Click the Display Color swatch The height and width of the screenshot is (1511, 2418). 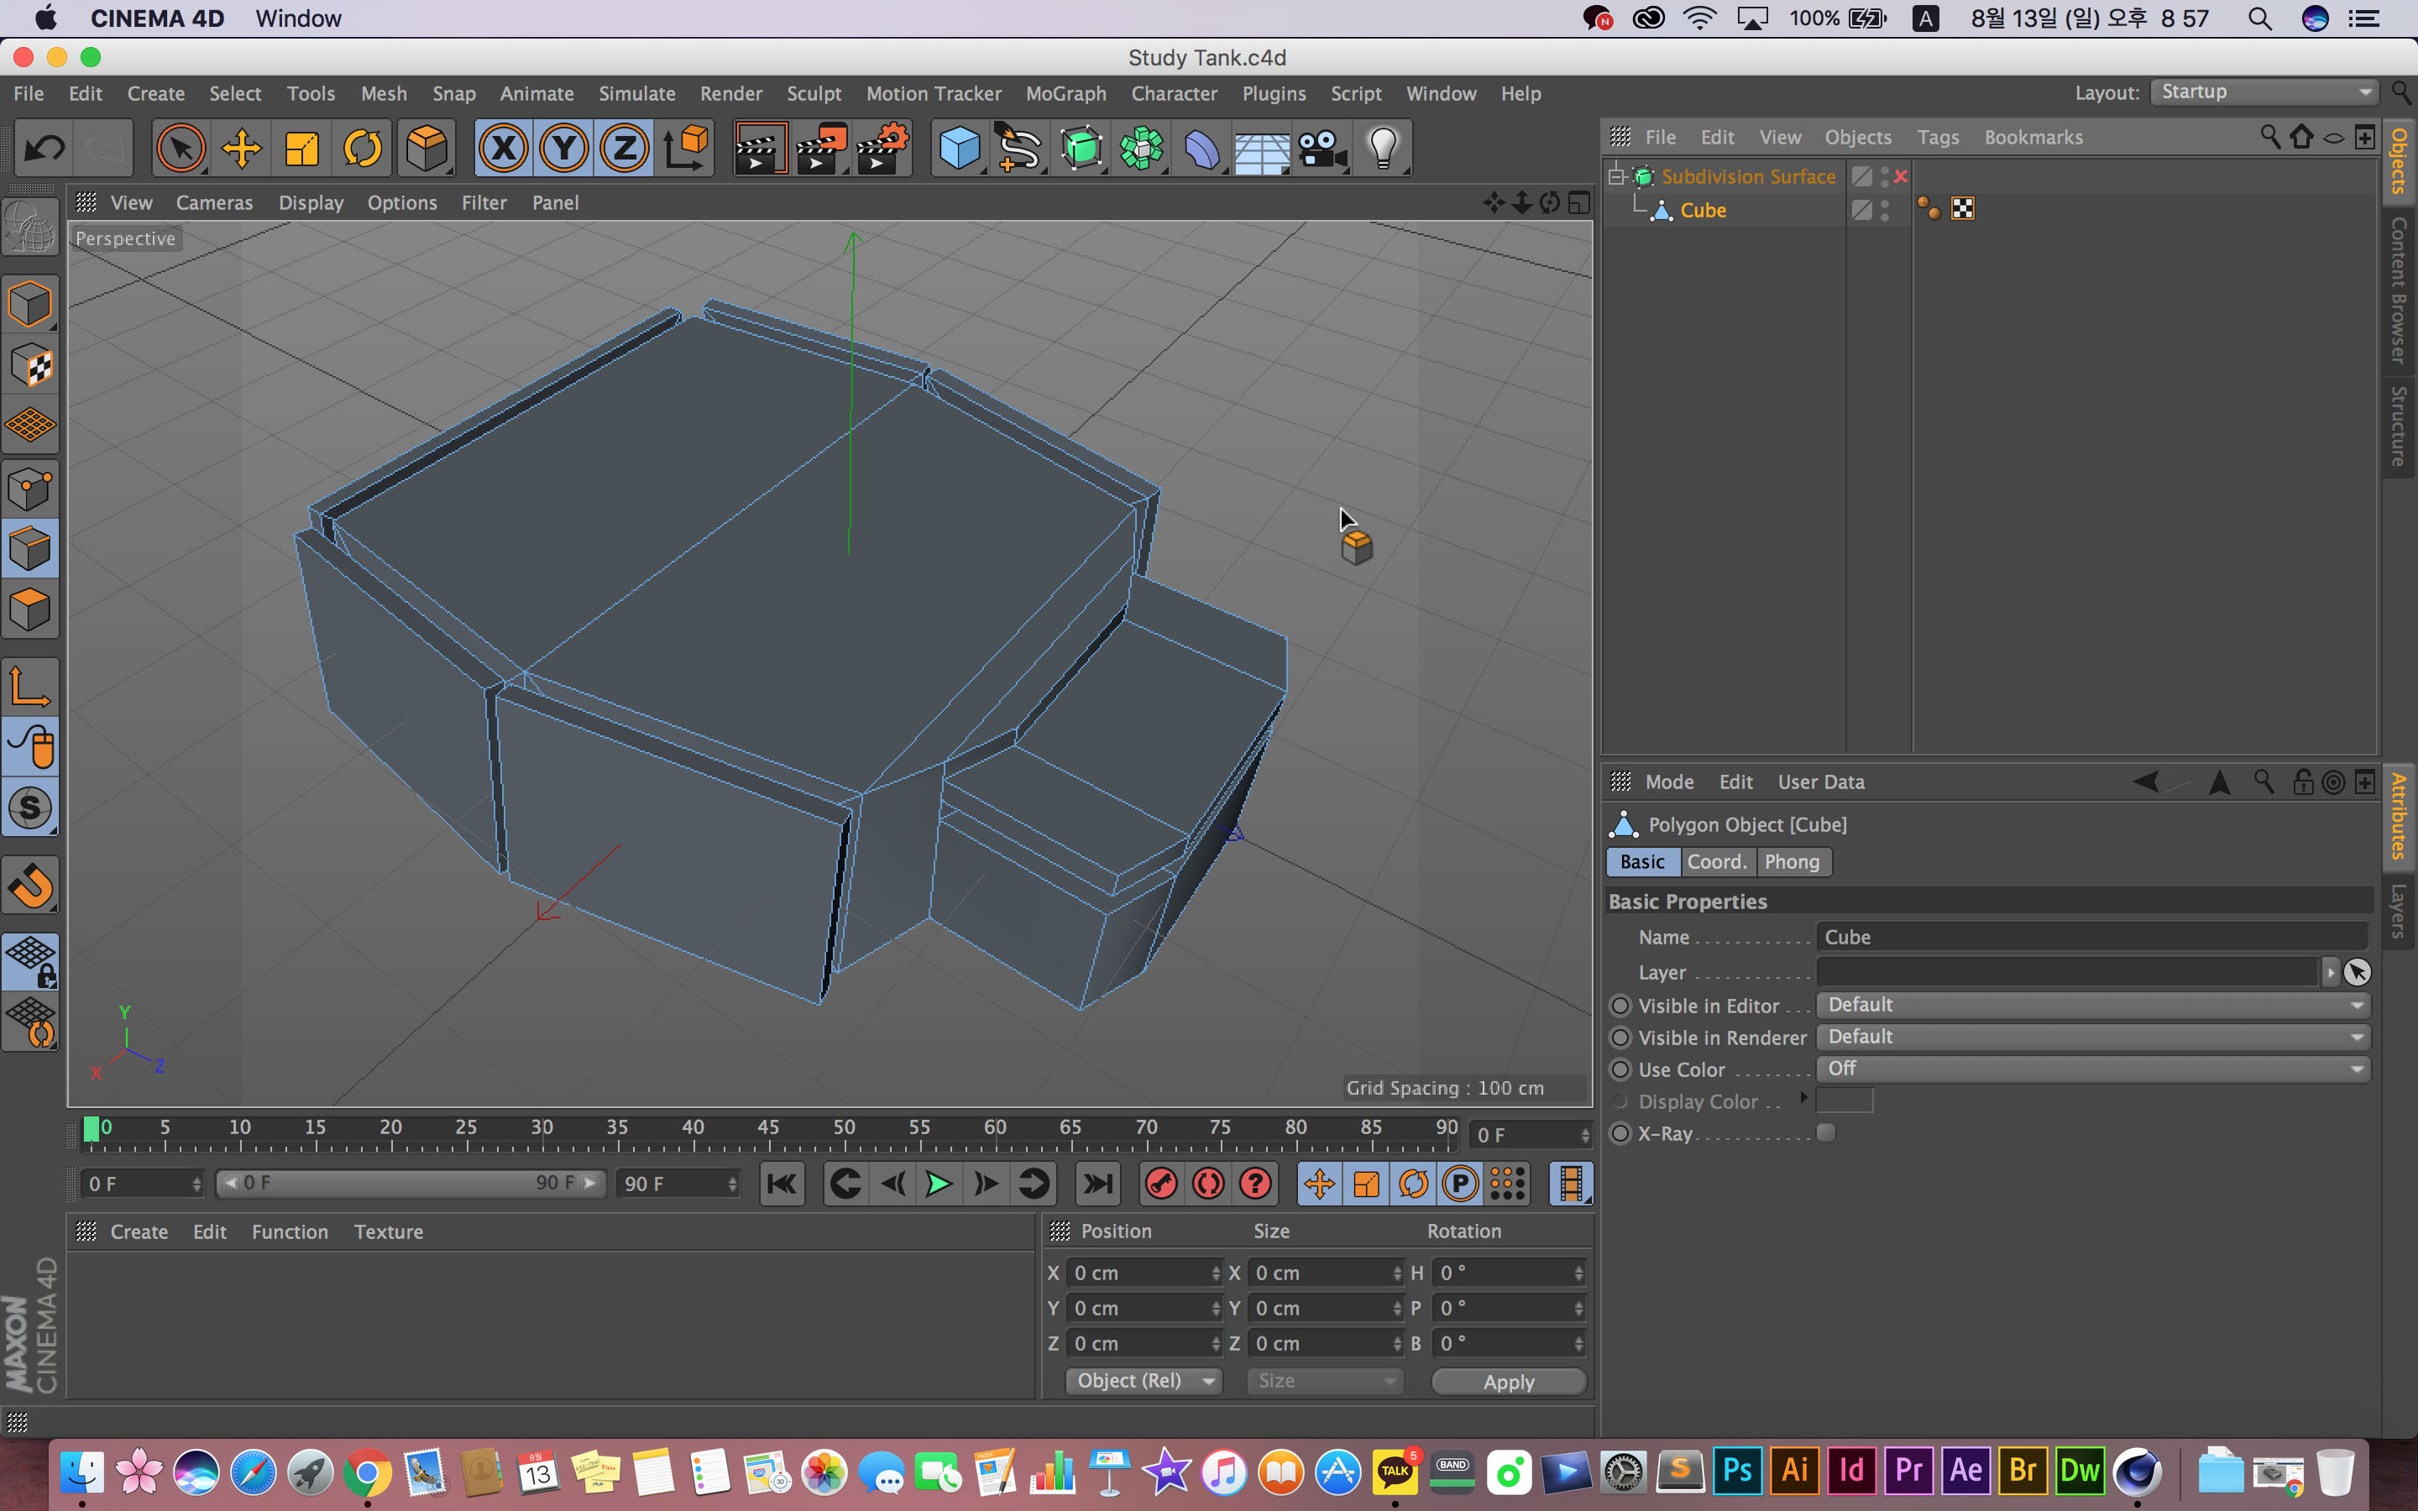point(1845,1101)
